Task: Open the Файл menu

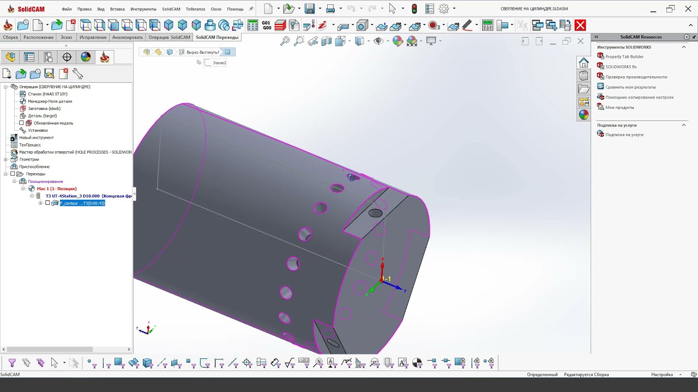Action: tap(67, 9)
